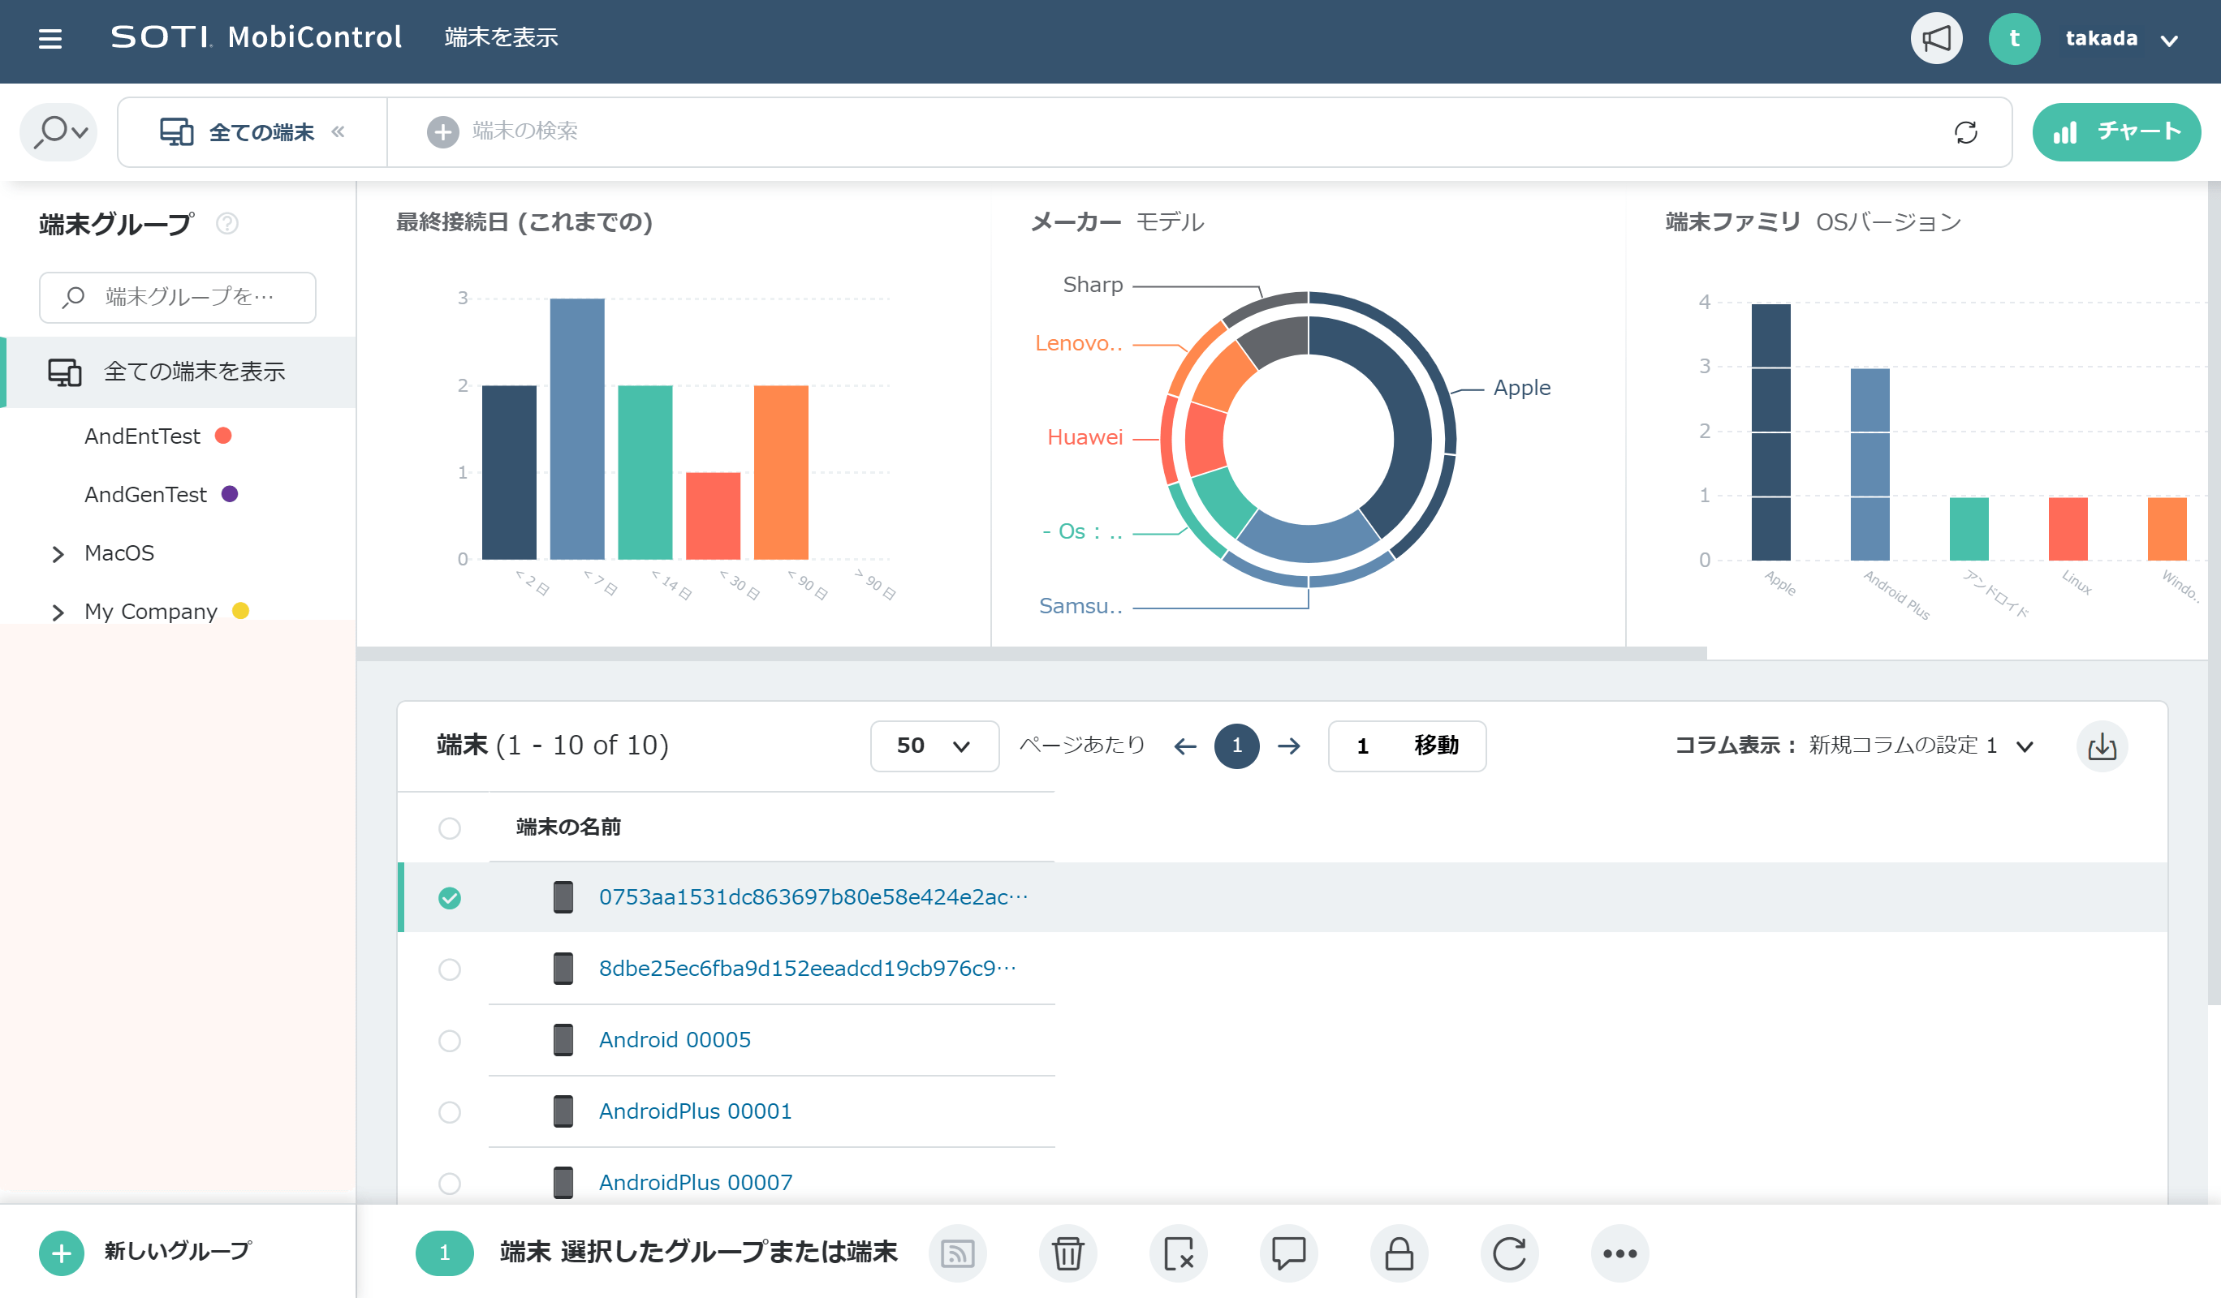Screen dimensions: 2221x1298
Task: Click the delete trash can icon
Action: 1067,1253
